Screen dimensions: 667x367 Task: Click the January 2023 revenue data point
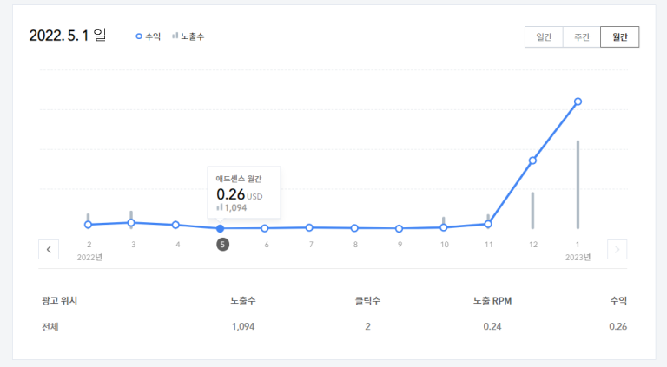(x=578, y=102)
